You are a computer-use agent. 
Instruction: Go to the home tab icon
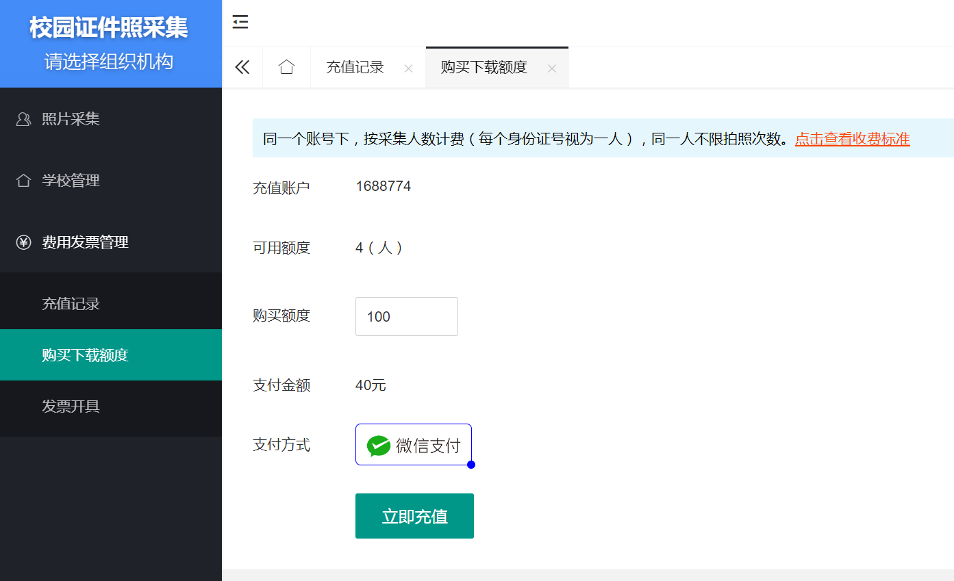click(x=286, y=67)
